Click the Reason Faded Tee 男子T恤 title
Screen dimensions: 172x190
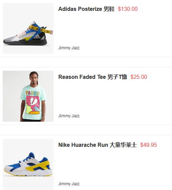pyautogui.click(x=93, y=77)
